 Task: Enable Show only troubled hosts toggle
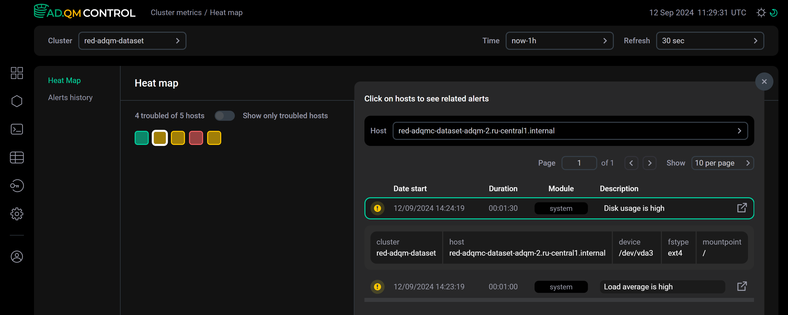coord(225,115)
